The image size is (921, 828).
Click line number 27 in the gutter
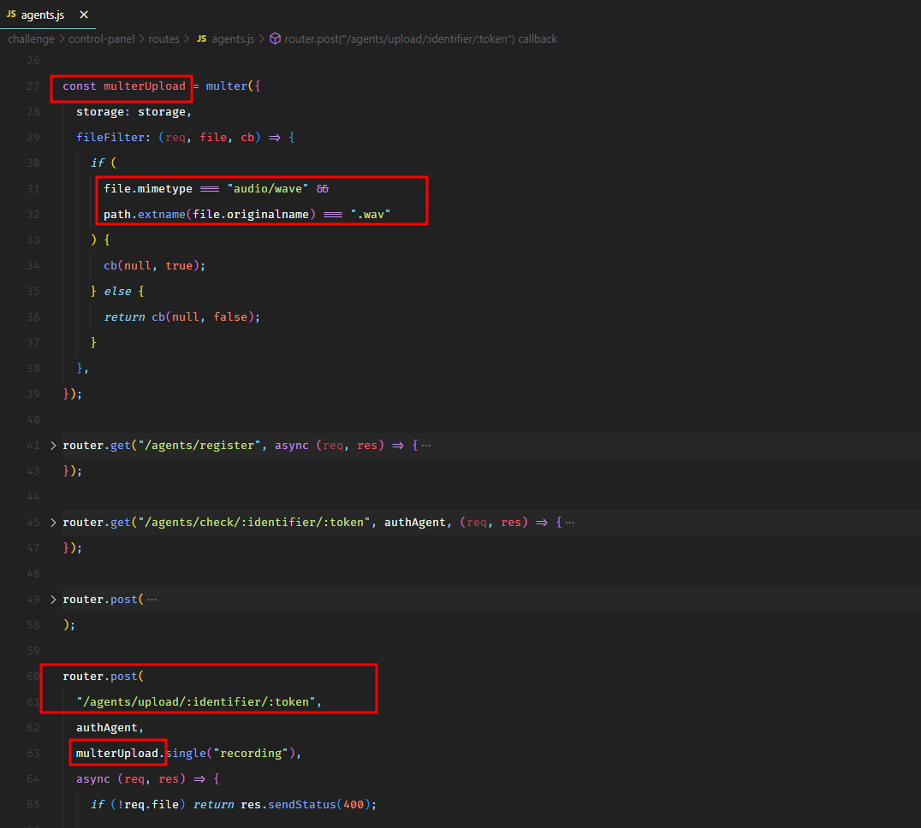click(x=33, y=86)
